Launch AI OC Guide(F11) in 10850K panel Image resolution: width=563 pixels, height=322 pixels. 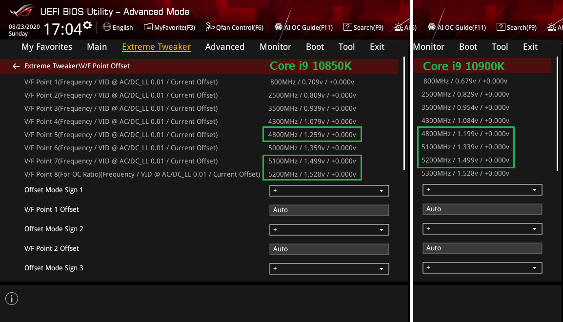pos(304,27)
